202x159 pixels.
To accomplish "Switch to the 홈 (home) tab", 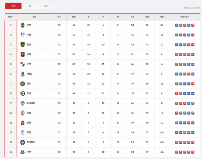I will coord(30,6).
